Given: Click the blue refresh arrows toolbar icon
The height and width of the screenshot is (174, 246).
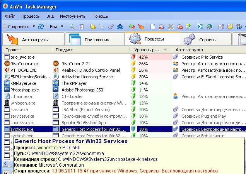Looking at the screenshot, I should tap(41, 27).
